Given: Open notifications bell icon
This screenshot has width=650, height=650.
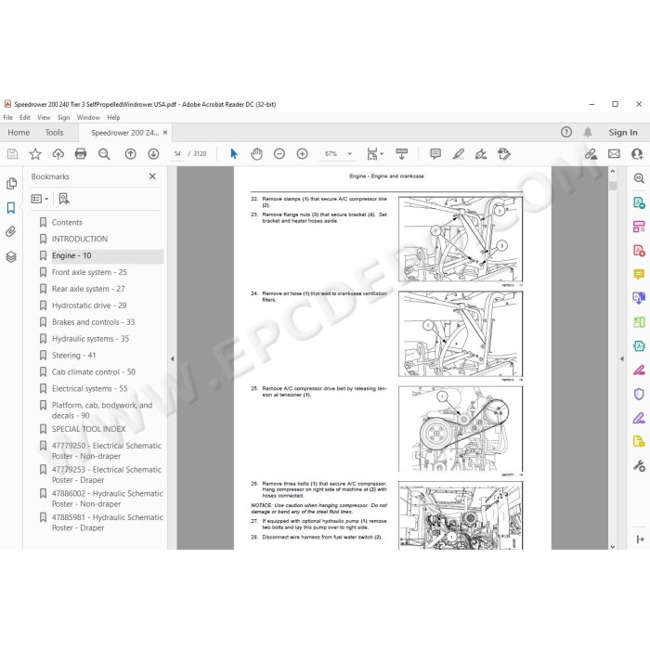Looking at the screenshot, I should click(588, 132).
